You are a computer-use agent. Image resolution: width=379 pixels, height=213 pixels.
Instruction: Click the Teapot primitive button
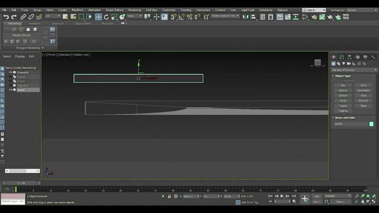coord(343,106)
